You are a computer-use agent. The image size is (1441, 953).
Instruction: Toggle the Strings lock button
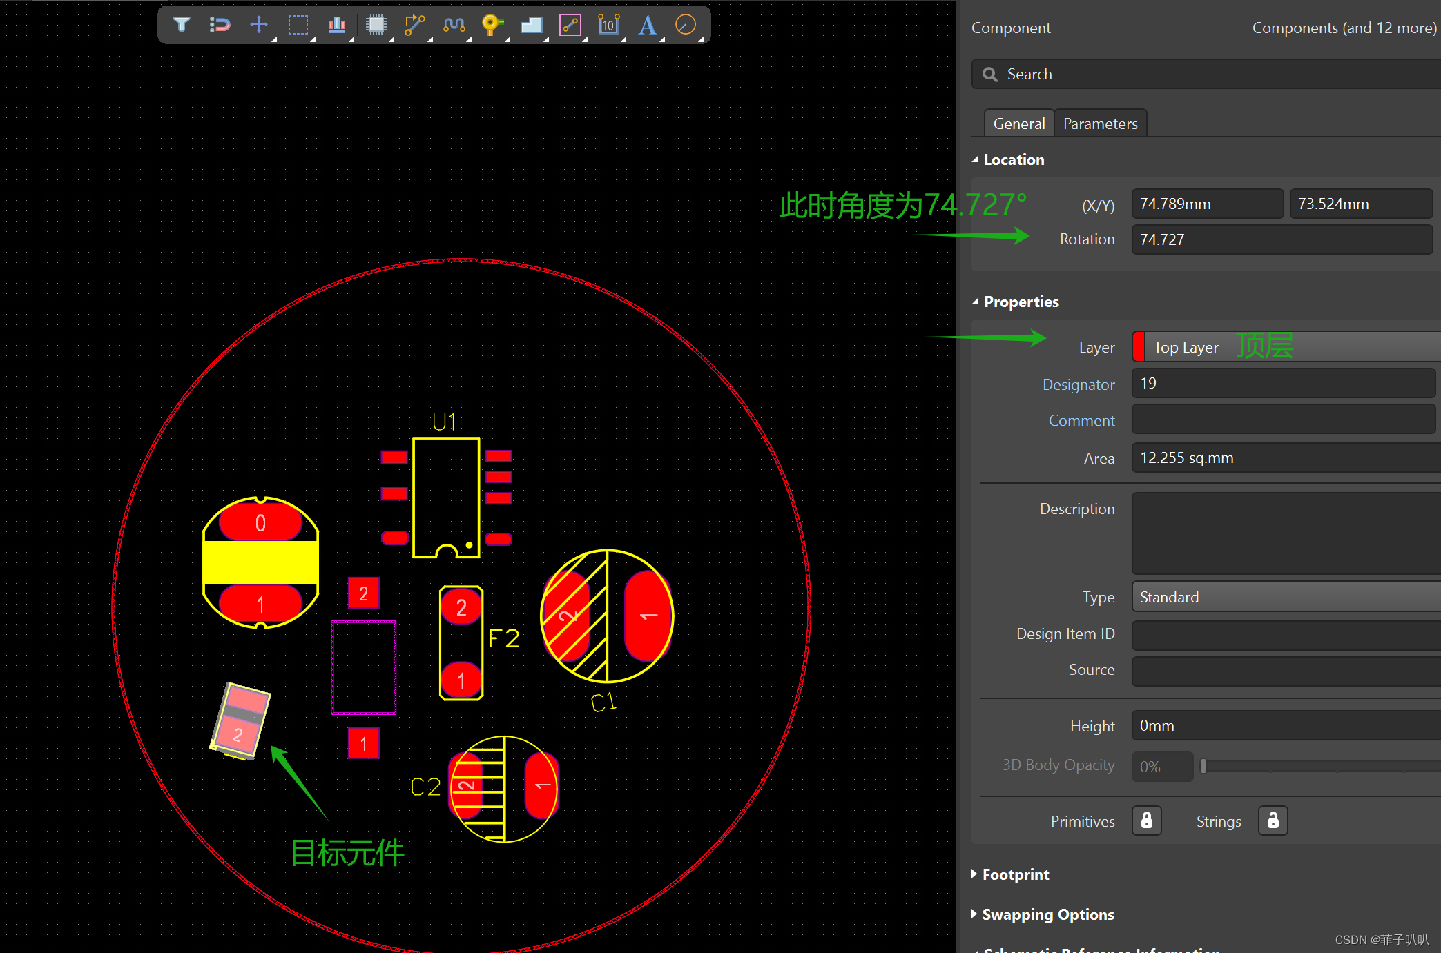[x=1273, y=821]
